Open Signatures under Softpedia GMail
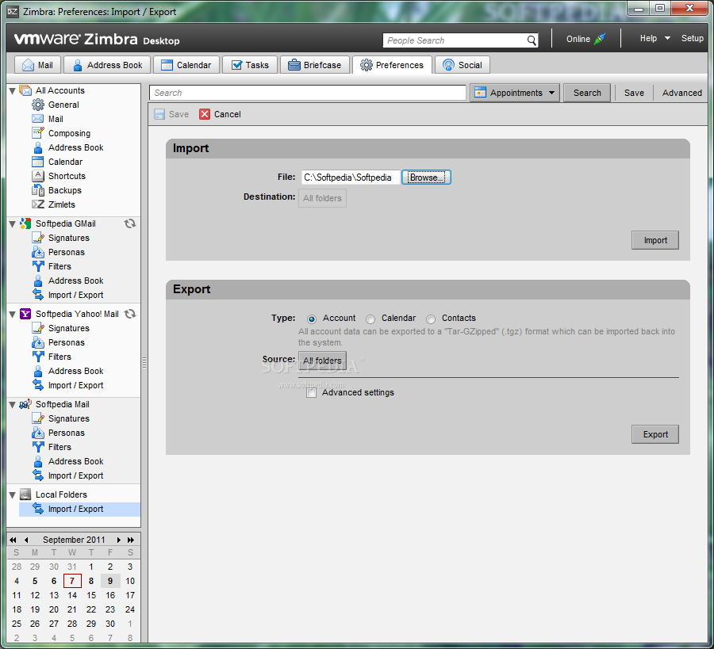 click(x=69, y=238)
